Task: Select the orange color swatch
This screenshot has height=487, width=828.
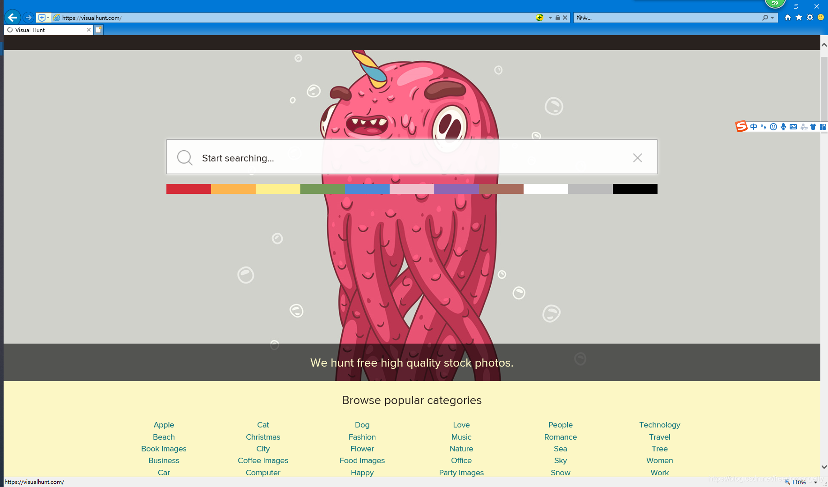Action: pyautogui.click(x=233, y=189)
